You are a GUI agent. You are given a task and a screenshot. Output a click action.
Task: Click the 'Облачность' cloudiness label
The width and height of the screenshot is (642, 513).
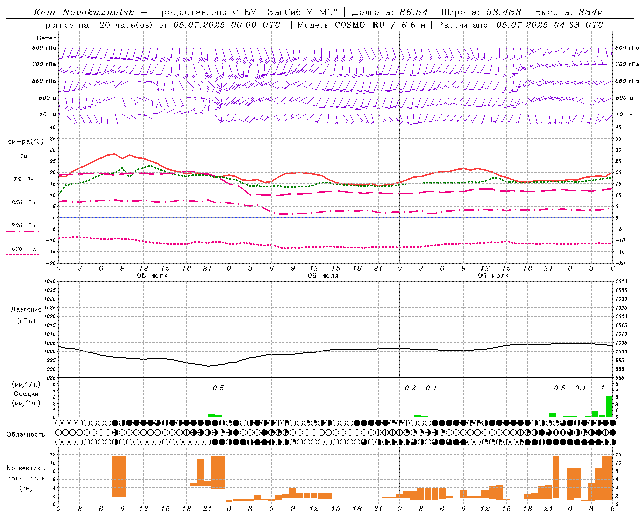[x=26, y=435]
